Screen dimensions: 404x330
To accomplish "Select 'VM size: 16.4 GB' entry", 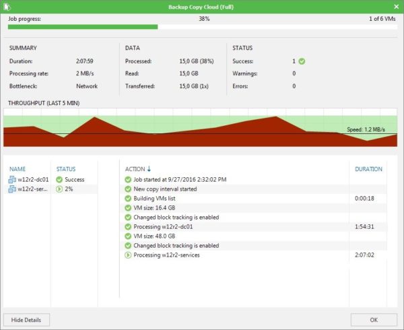I will pyautogui.click(x=254, y=208).
